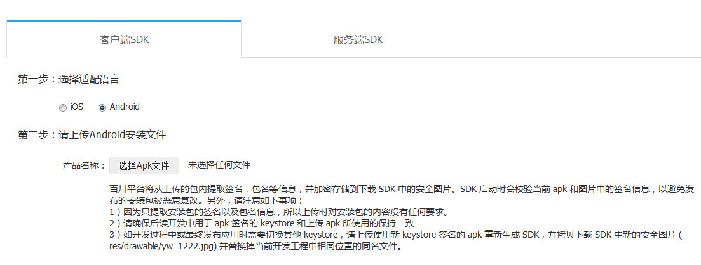The image size is (701, 265).
Task: Click the 选择Apk文件 button
Action: 144,165
